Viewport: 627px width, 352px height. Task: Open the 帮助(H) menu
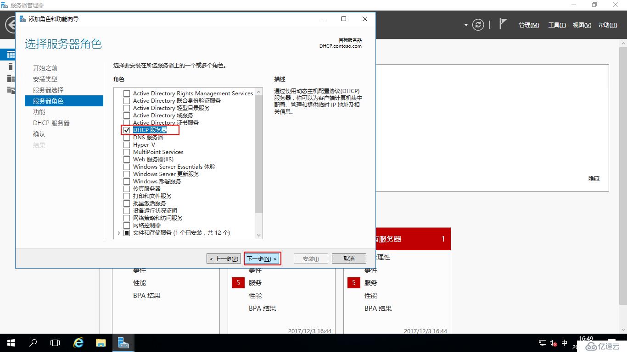point(608,25)
